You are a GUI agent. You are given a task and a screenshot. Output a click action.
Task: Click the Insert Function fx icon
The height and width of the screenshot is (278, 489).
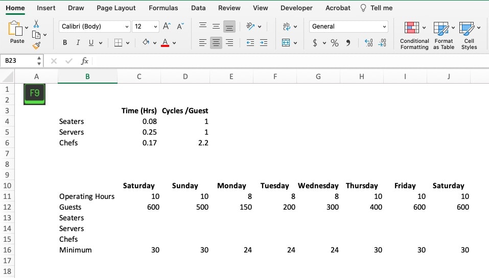click(x=85, y=61)
